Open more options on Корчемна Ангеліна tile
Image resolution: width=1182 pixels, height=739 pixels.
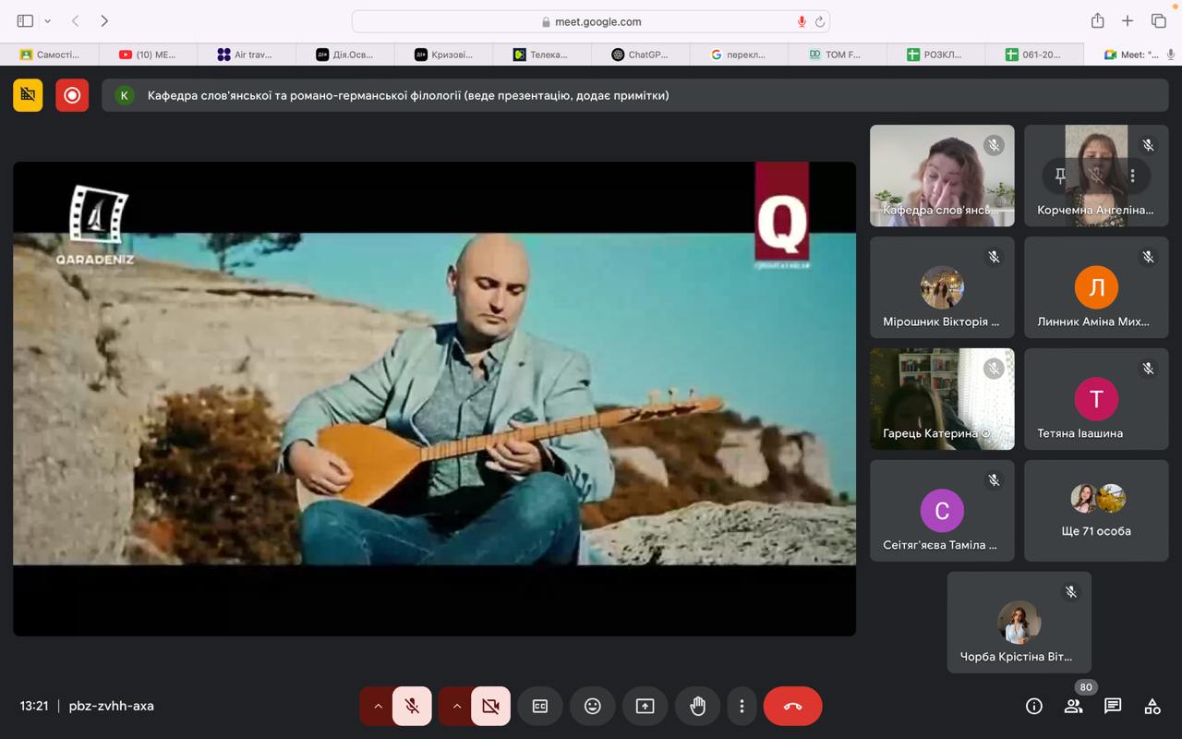1132,176
